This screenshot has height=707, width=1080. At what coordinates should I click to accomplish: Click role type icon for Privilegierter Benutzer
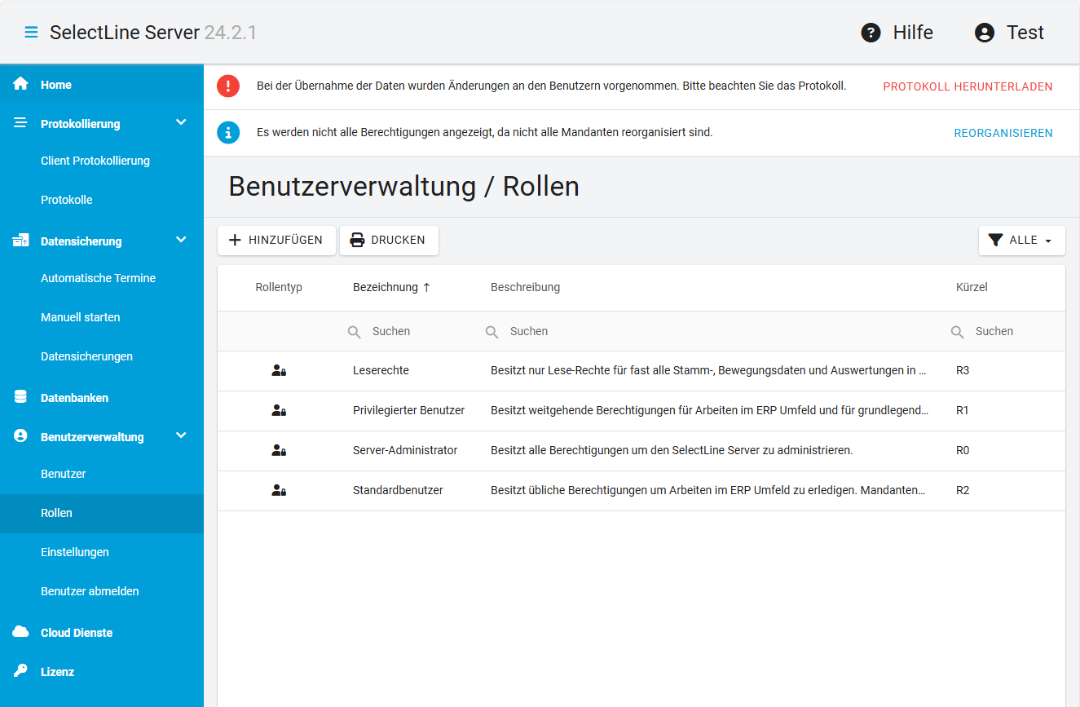(x=279, y=410)
